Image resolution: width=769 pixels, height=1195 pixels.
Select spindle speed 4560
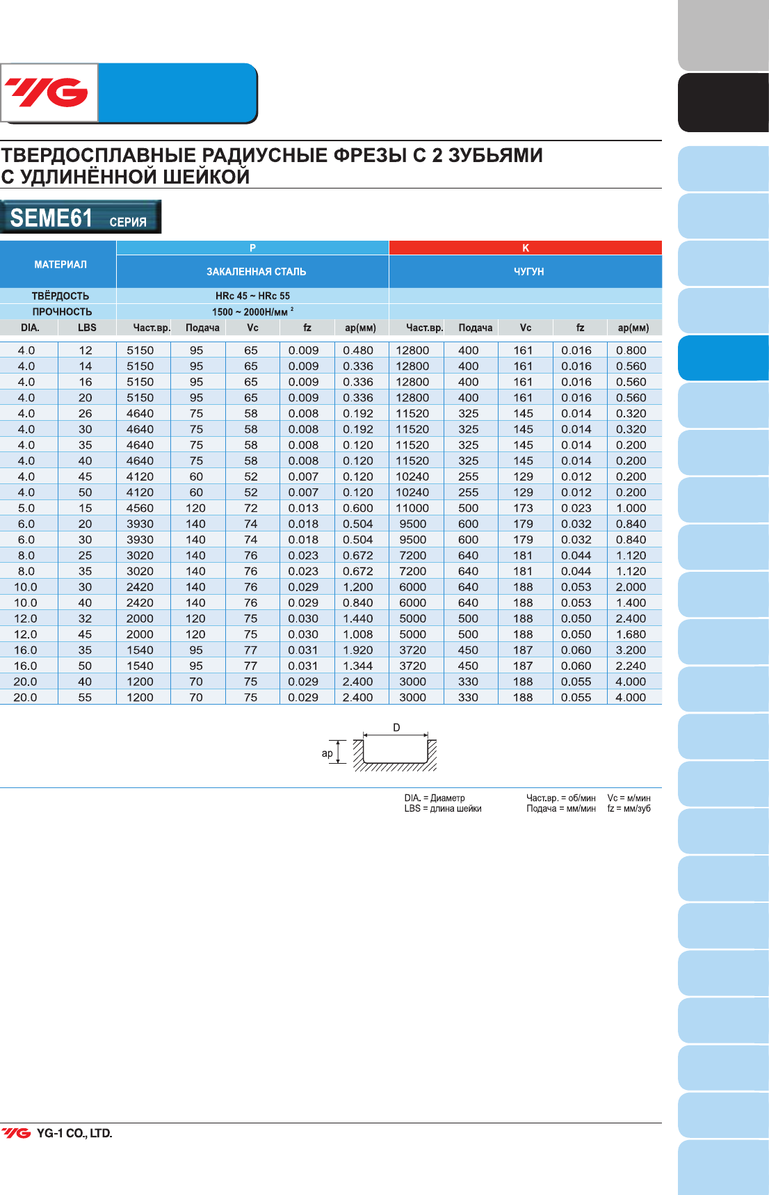pos(140,508)
